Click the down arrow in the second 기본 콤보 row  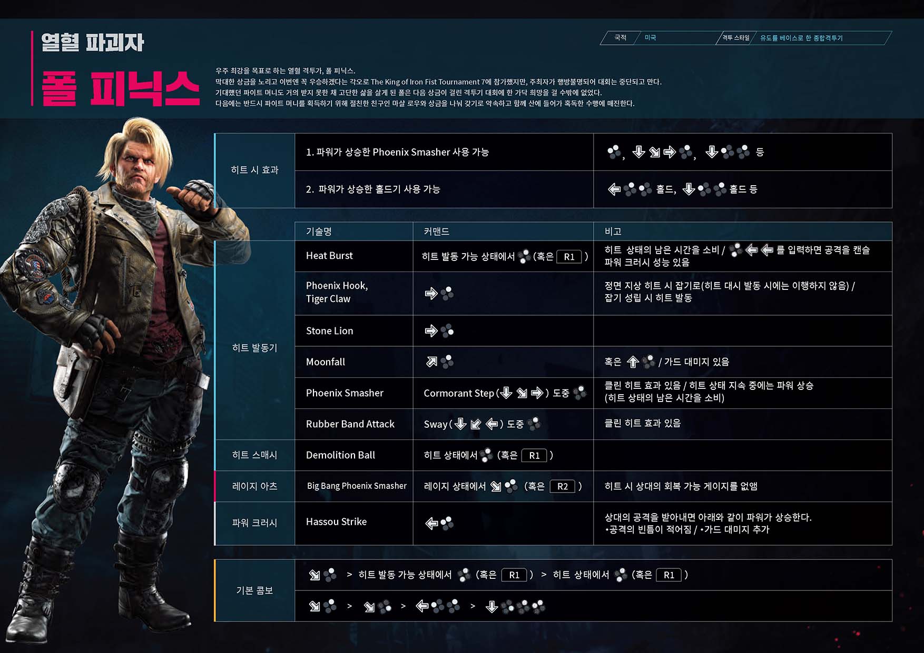pyautogui.click(x=492, y=607)
